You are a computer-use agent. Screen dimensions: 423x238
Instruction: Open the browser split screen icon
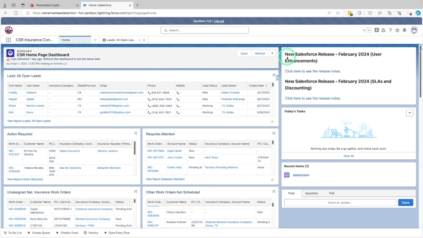pos(370,13)
